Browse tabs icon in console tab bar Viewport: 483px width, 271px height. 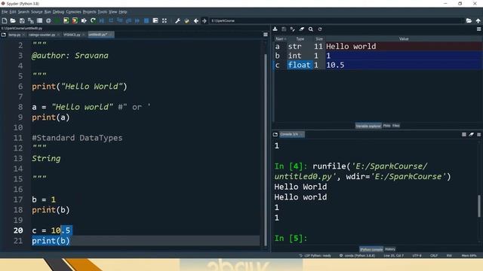[x=275, y=134]
